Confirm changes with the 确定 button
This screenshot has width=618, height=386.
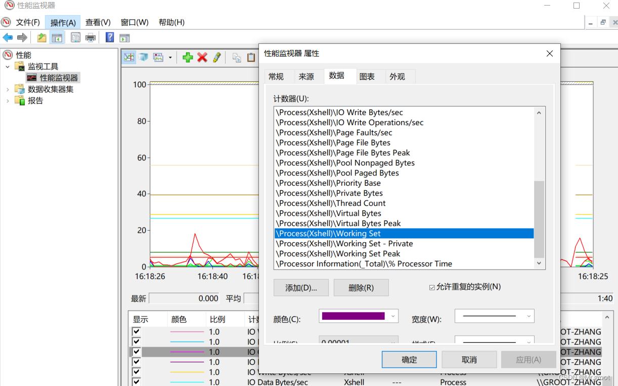409,359
